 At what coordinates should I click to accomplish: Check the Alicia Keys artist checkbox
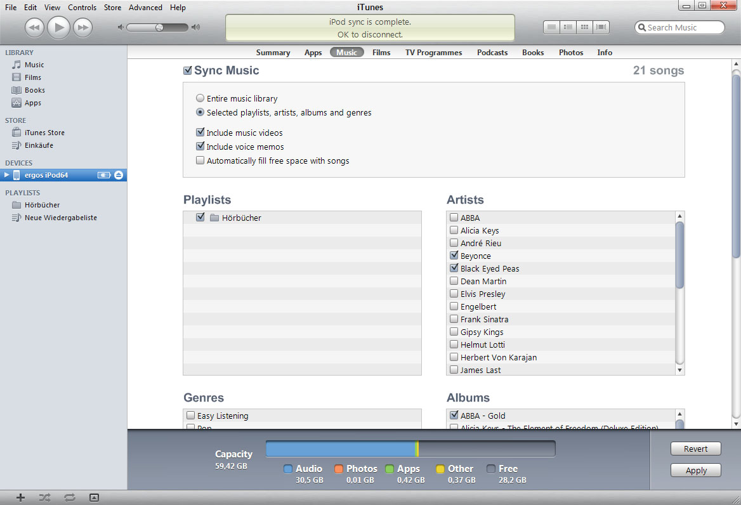click(x=454, y=230)
